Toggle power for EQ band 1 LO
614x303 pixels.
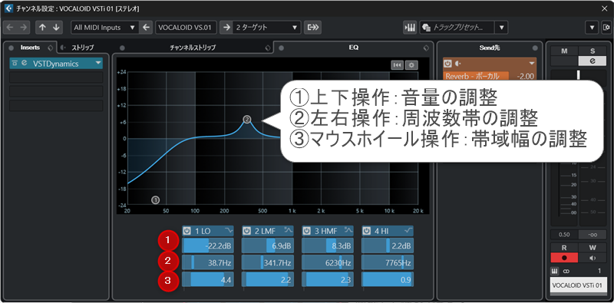point(187,231)
